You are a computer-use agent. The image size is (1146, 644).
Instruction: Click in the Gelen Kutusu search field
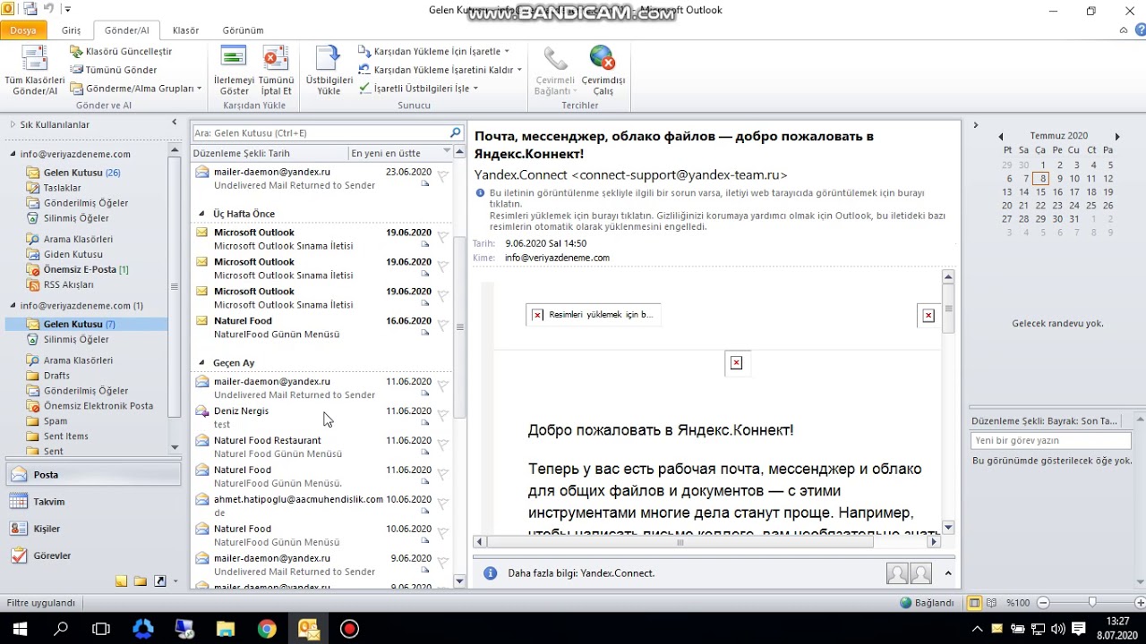coord(320,132)
